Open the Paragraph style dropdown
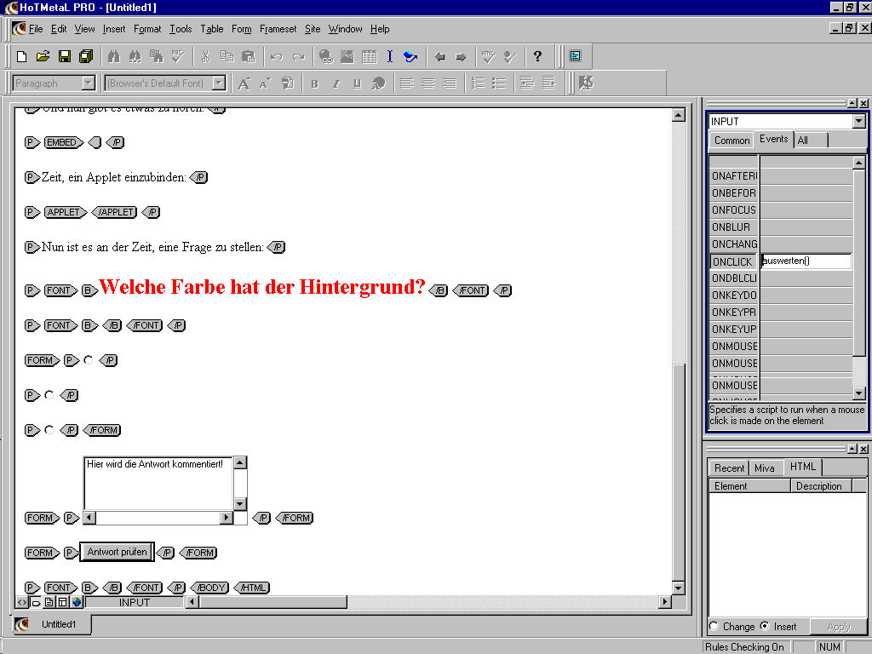The height and width of the screenshot is (654, 872). 88,83
